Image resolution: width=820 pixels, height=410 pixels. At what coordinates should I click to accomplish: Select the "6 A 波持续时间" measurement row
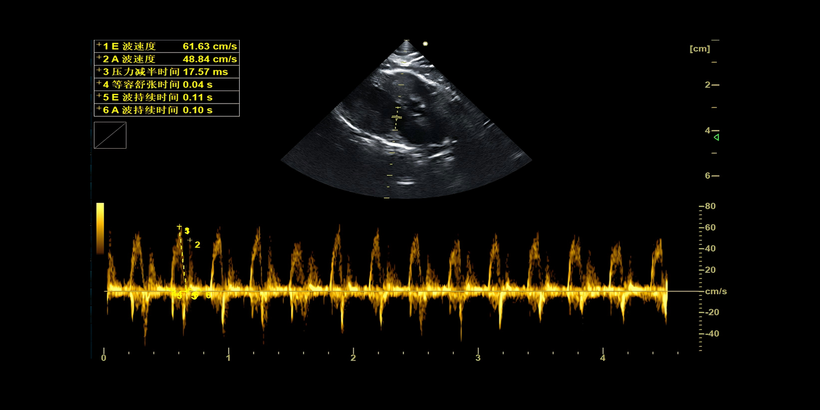click(x=167, y=110)
